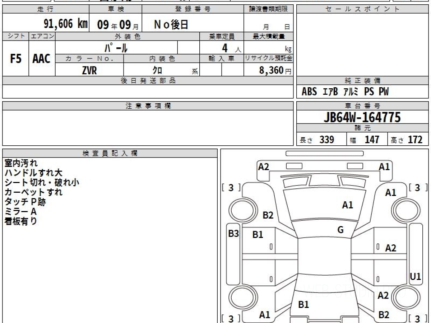Viewport: 431px width, 323px height.
Task: Click the B1 mark next to B3
Action: click(258, 235)
